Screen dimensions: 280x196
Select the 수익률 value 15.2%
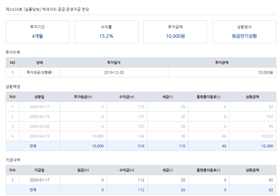(x=106, y=36)
